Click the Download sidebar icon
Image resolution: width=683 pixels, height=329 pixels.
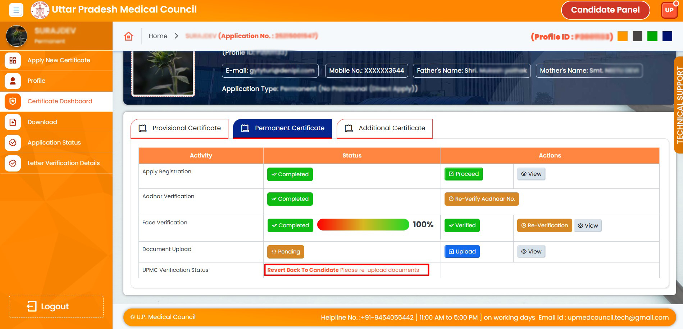coord(13,122)
